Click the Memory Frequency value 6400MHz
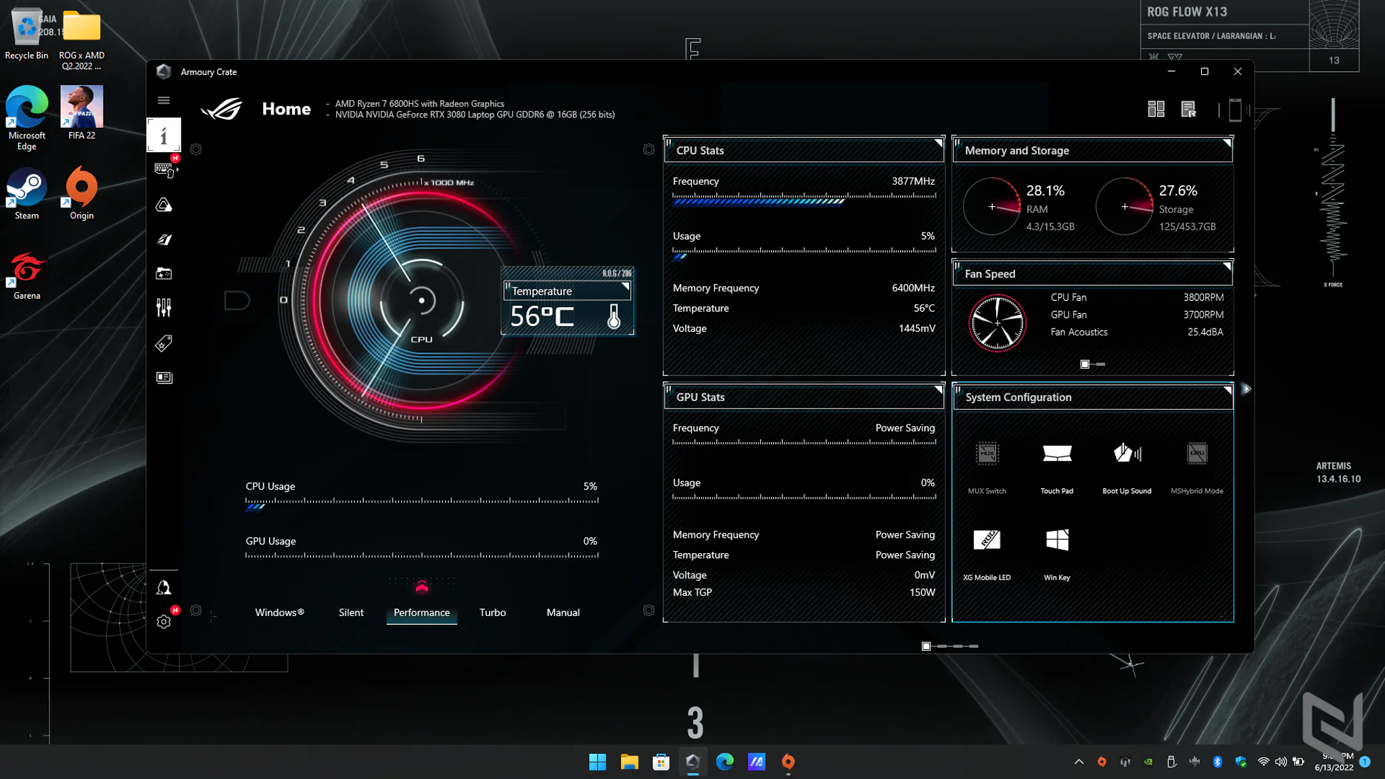Viewport: 1385px width, 779px height. tap(913, 288)
